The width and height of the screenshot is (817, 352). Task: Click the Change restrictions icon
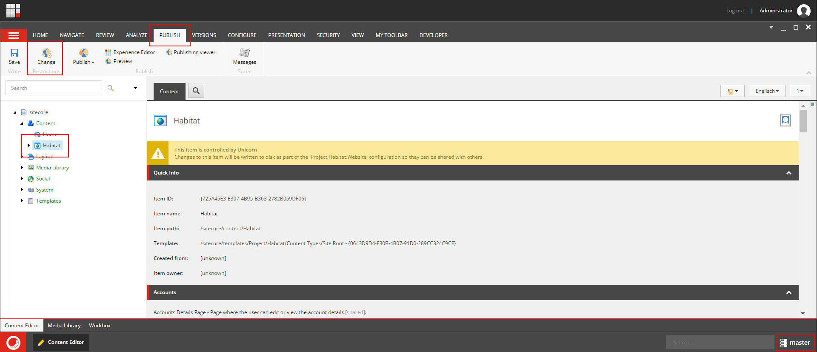click(46, 53)
